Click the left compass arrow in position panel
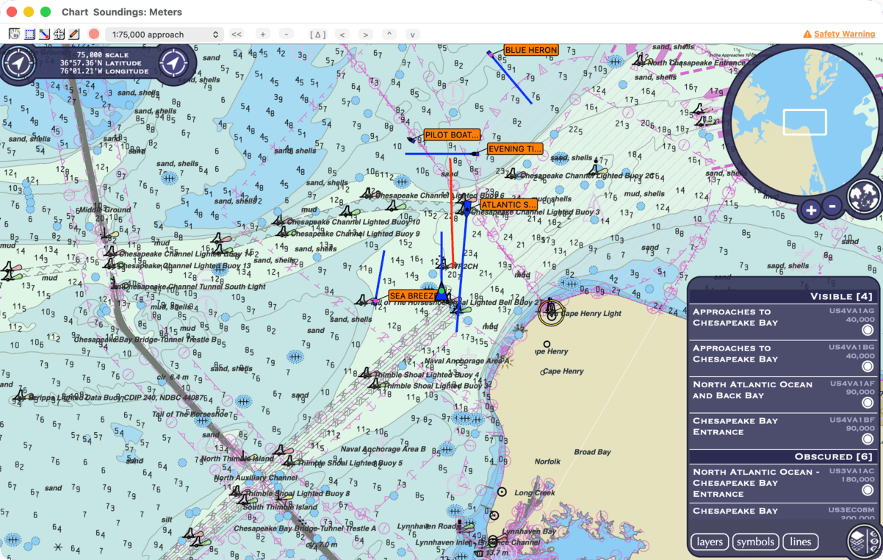This screenshot has width=883, height=560. (x=18, y=64)
